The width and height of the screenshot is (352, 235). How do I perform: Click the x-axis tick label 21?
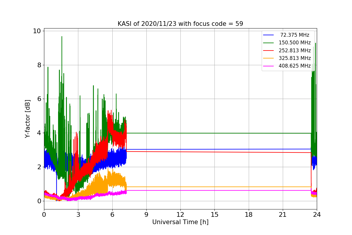pos(283,215)
